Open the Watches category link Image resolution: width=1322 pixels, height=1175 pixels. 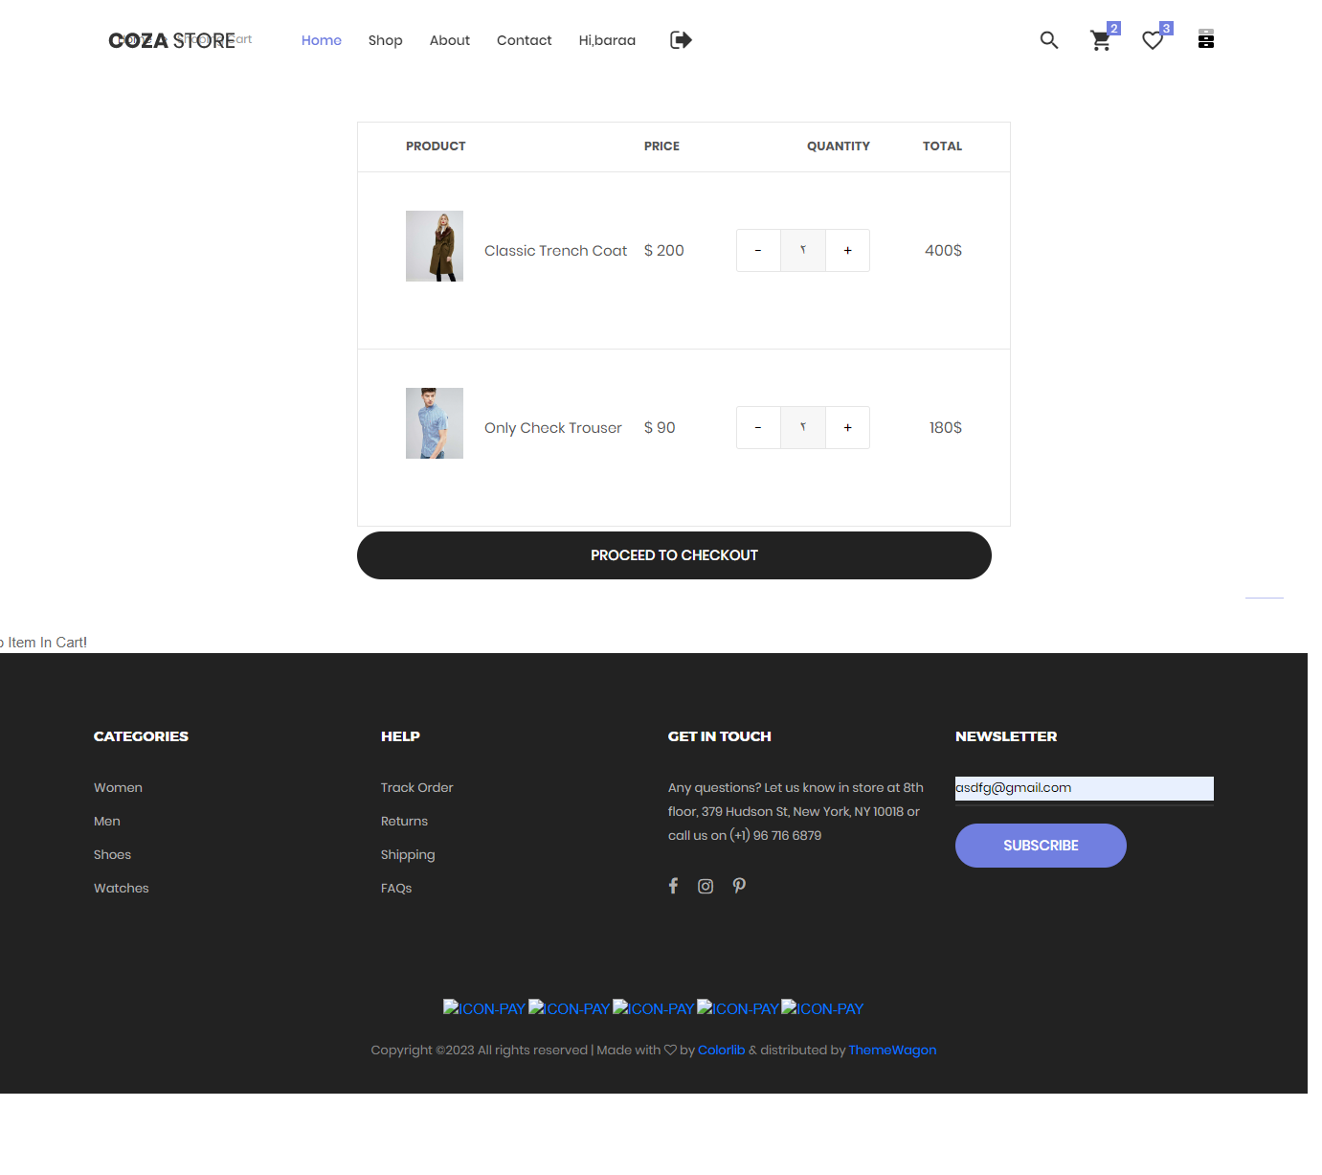tap(122, 889)
